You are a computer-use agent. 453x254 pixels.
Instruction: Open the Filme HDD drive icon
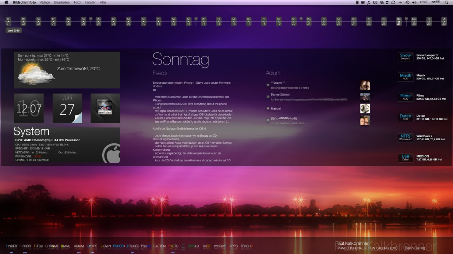point(405,97)
